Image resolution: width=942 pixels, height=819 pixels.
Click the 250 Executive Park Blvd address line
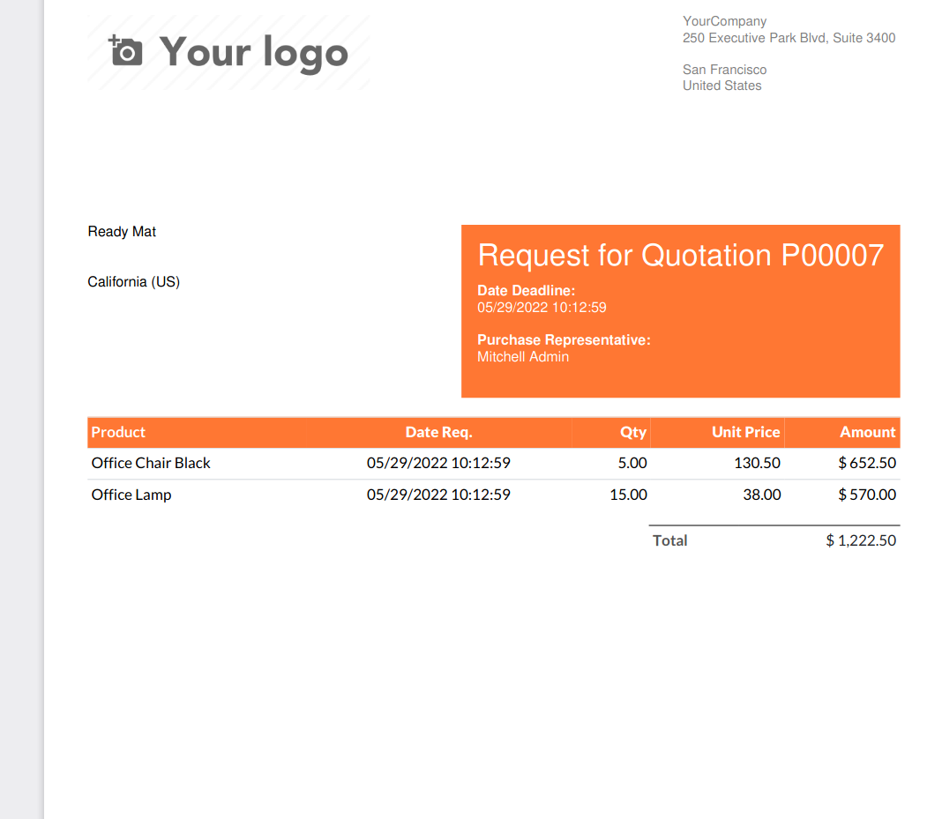click(789, 38)
